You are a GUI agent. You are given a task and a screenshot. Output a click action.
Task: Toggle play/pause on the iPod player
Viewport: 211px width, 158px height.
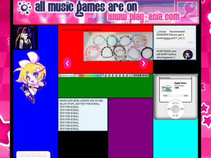pyautogui.click(x=175, y=115)
